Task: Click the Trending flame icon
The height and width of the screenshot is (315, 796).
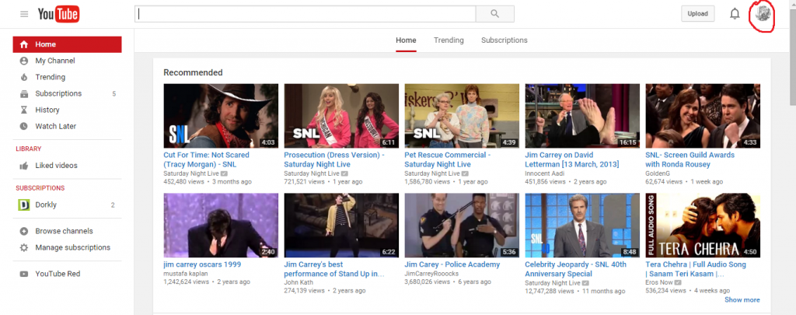Action: 23,77
